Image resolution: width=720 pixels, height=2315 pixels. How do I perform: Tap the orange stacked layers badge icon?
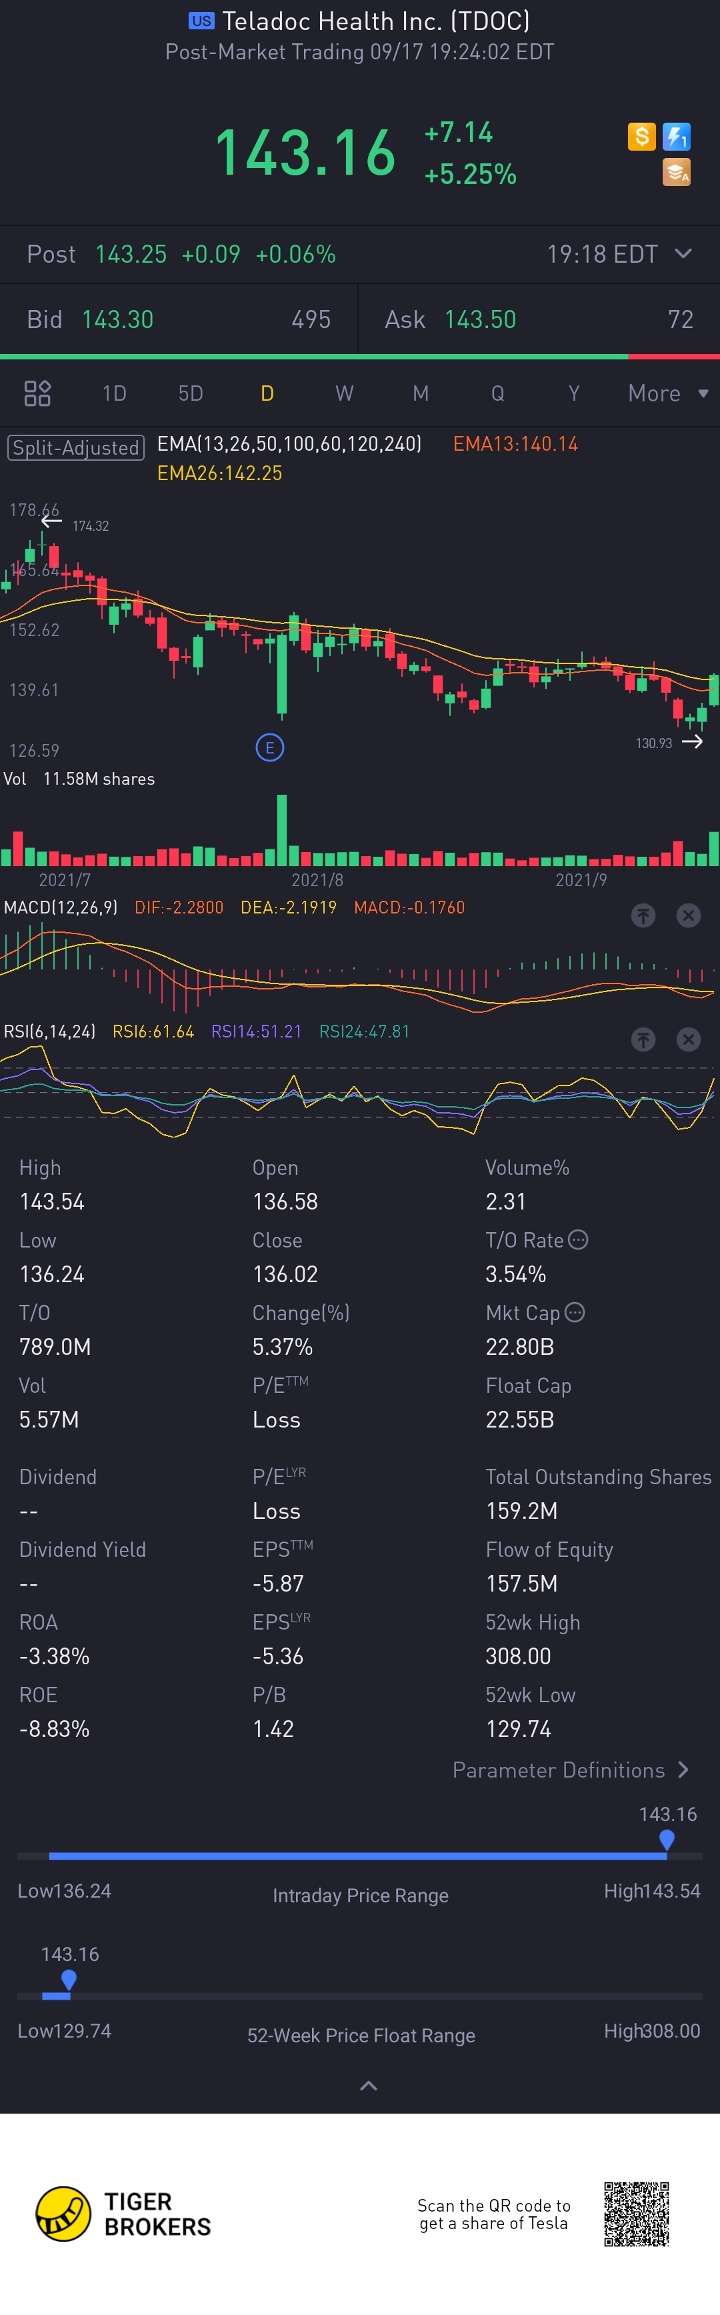pos(676,171)
